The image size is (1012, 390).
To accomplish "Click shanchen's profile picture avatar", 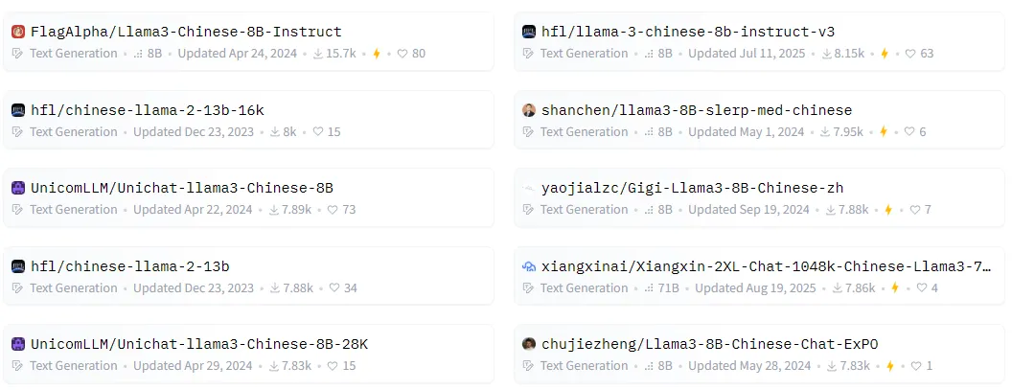I will click(529, 110).
